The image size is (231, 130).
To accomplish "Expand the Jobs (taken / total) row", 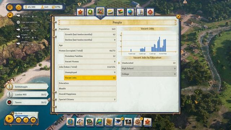I will pyautogui.click(x=87, y=67).
